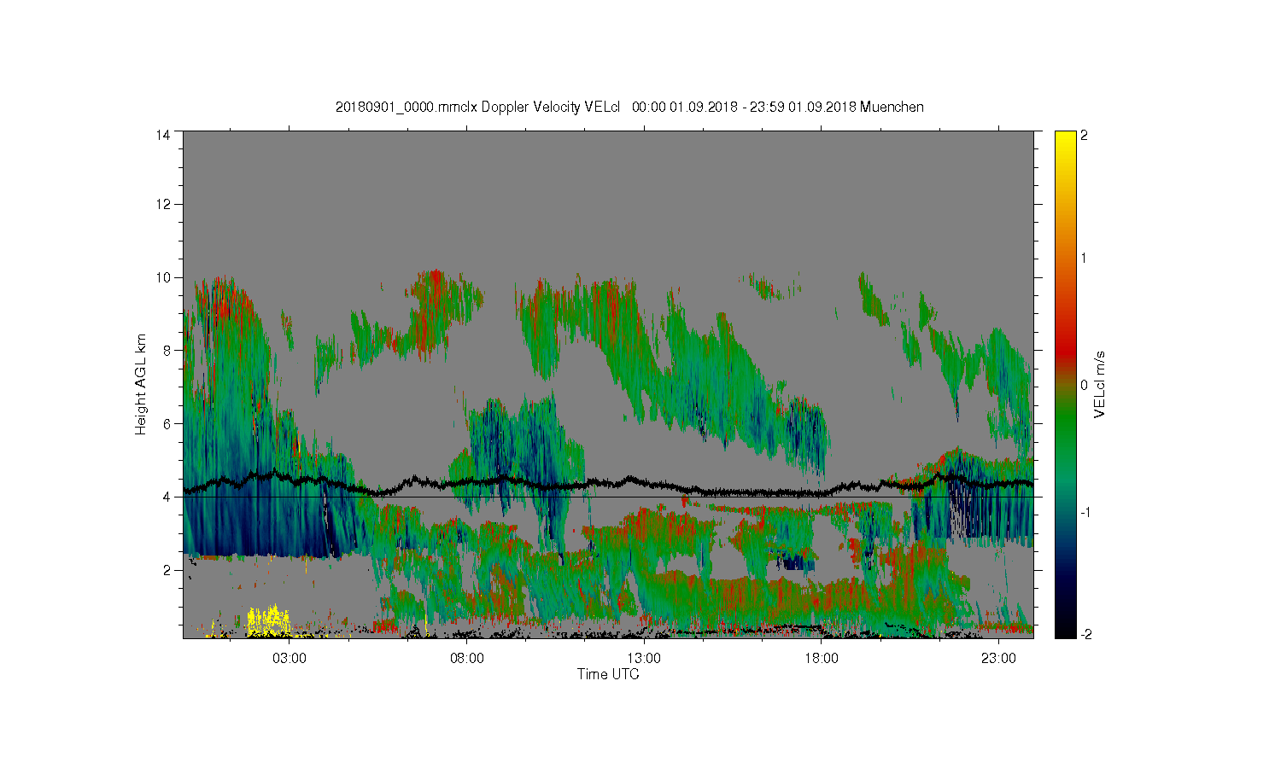
Task: Click 'Muenchen' in the plot title
Action: tap(892, 107)
